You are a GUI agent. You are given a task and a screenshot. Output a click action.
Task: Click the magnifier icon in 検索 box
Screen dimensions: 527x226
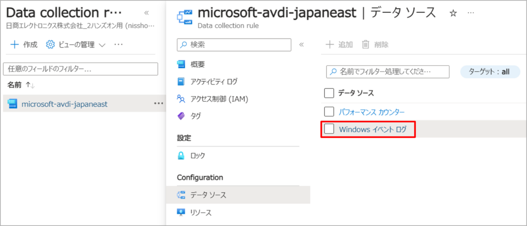[183, 45]
